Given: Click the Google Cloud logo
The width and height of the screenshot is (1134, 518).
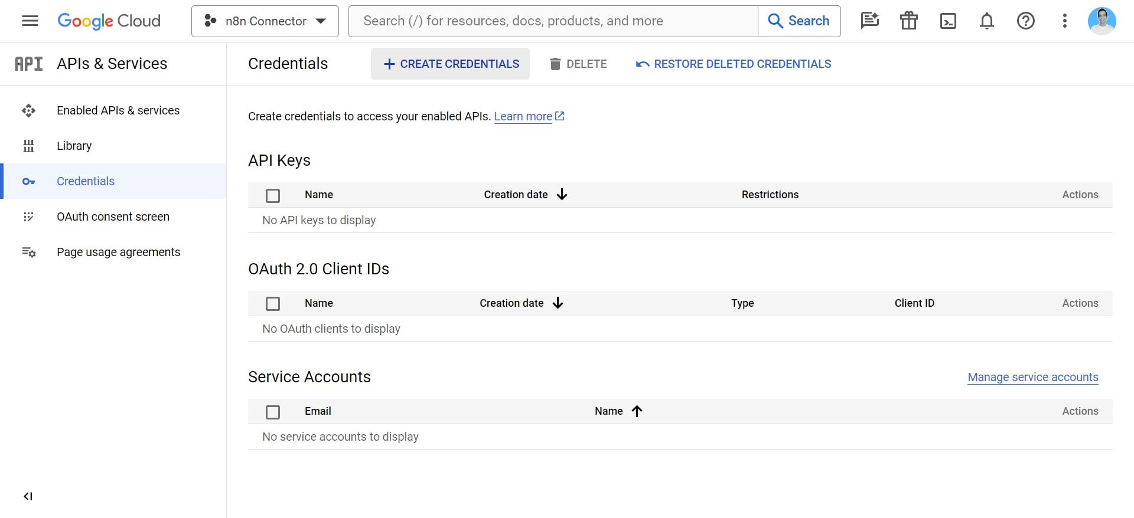Looking at the screenshot, I should click(109, 21).
